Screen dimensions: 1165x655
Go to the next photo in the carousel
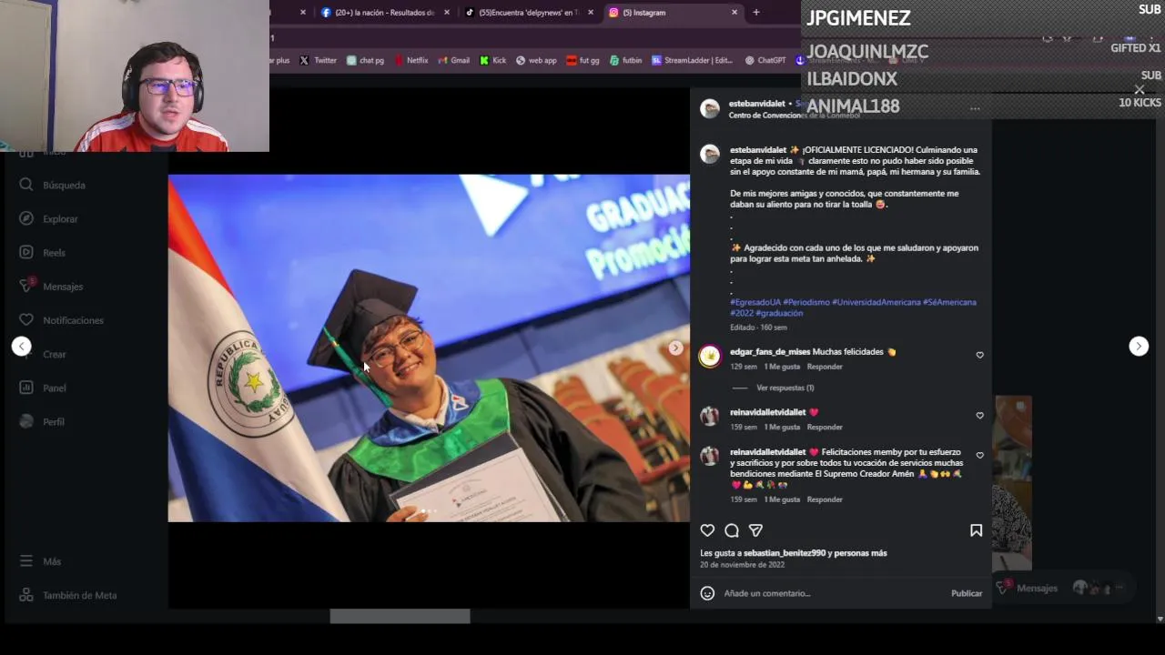[675, 348]
